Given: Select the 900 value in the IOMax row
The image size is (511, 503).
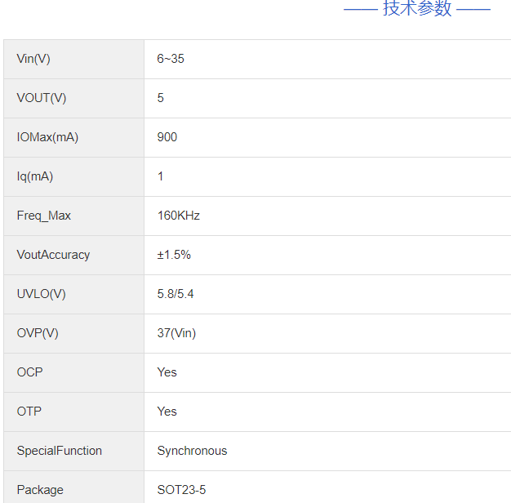Looking at the screenshot, I should (167, 137).
